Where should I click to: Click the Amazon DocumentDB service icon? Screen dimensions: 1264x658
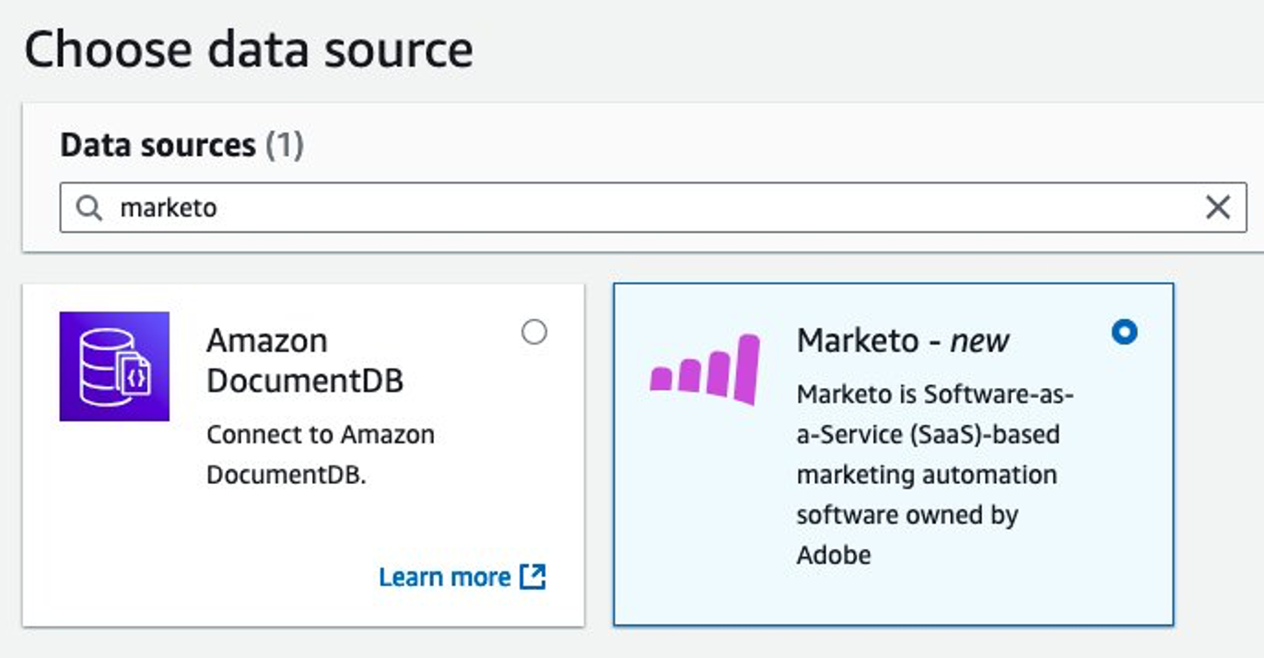(114, 367)
